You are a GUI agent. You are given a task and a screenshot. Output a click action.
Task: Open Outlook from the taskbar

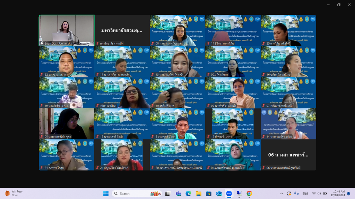pyautogui.click(x=219, y=193)
